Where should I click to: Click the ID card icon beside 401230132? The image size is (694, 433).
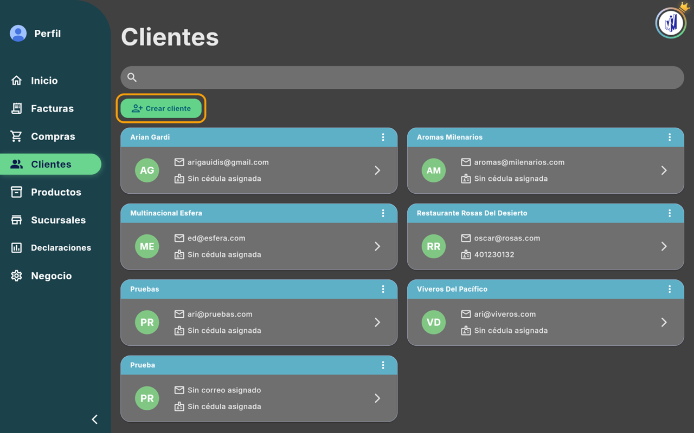tap(466, 254)
